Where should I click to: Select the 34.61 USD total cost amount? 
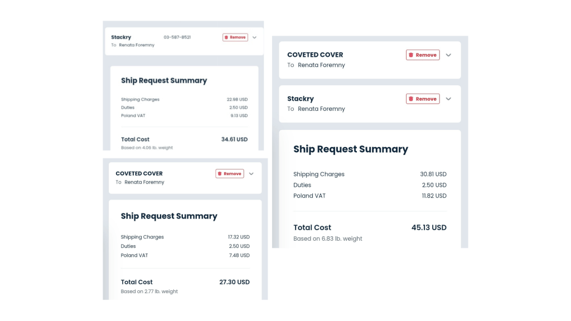(234, 139)
